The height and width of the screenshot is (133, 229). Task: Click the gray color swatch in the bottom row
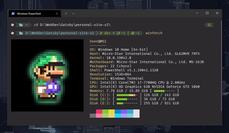[93, 116]
